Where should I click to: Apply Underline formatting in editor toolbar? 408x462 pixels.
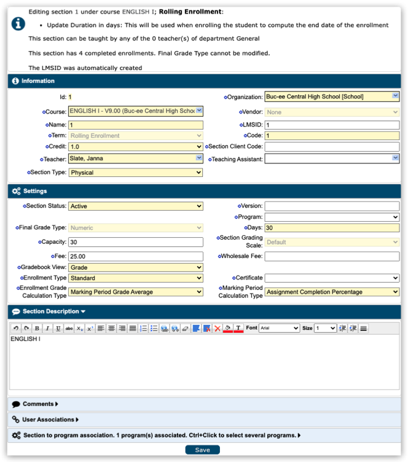point(58,329)
